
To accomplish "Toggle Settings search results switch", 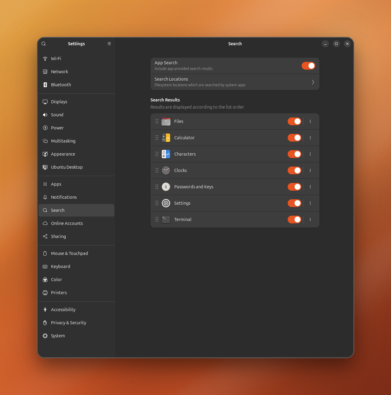I will 295,203.
